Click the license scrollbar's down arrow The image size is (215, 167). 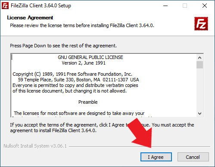click(199, 114)
